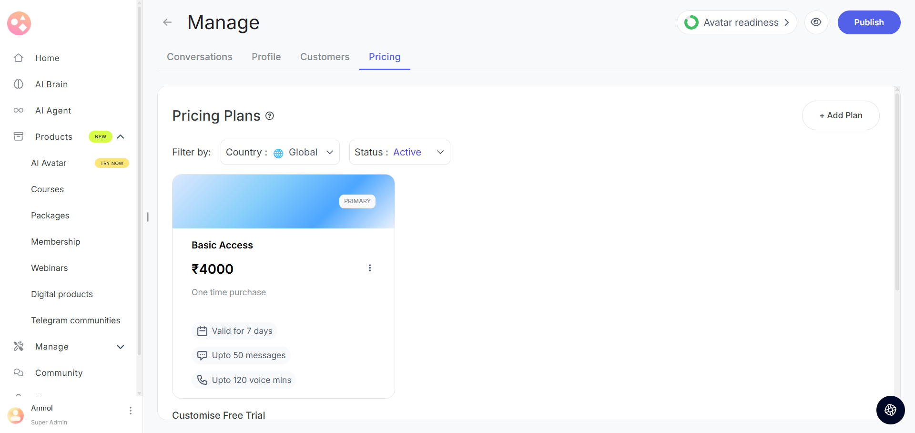Collapse the Products sidebar section
The height and width of the screenshot is (433, 915).
tap(121, 137)
